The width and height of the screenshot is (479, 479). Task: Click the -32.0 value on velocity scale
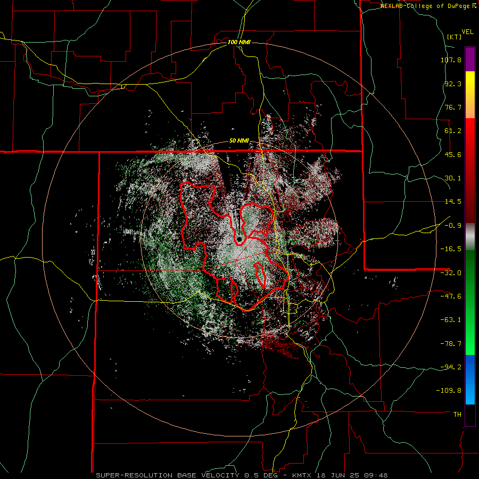451,273
